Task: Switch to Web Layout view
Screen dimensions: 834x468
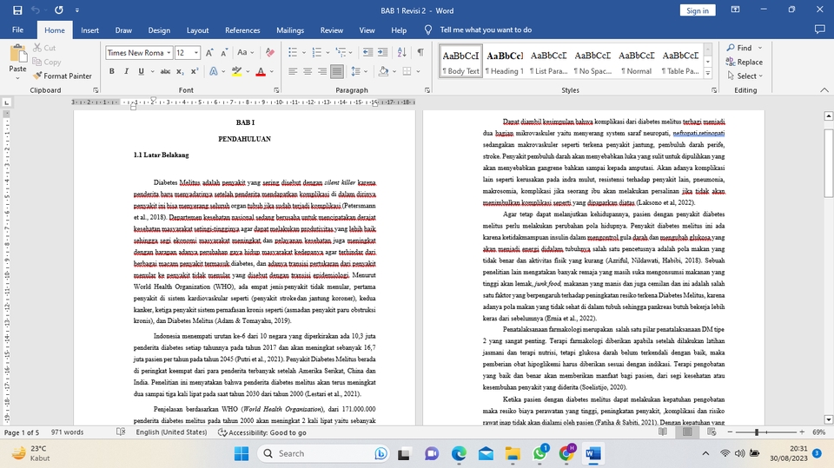Action: [x=712, y=432]
